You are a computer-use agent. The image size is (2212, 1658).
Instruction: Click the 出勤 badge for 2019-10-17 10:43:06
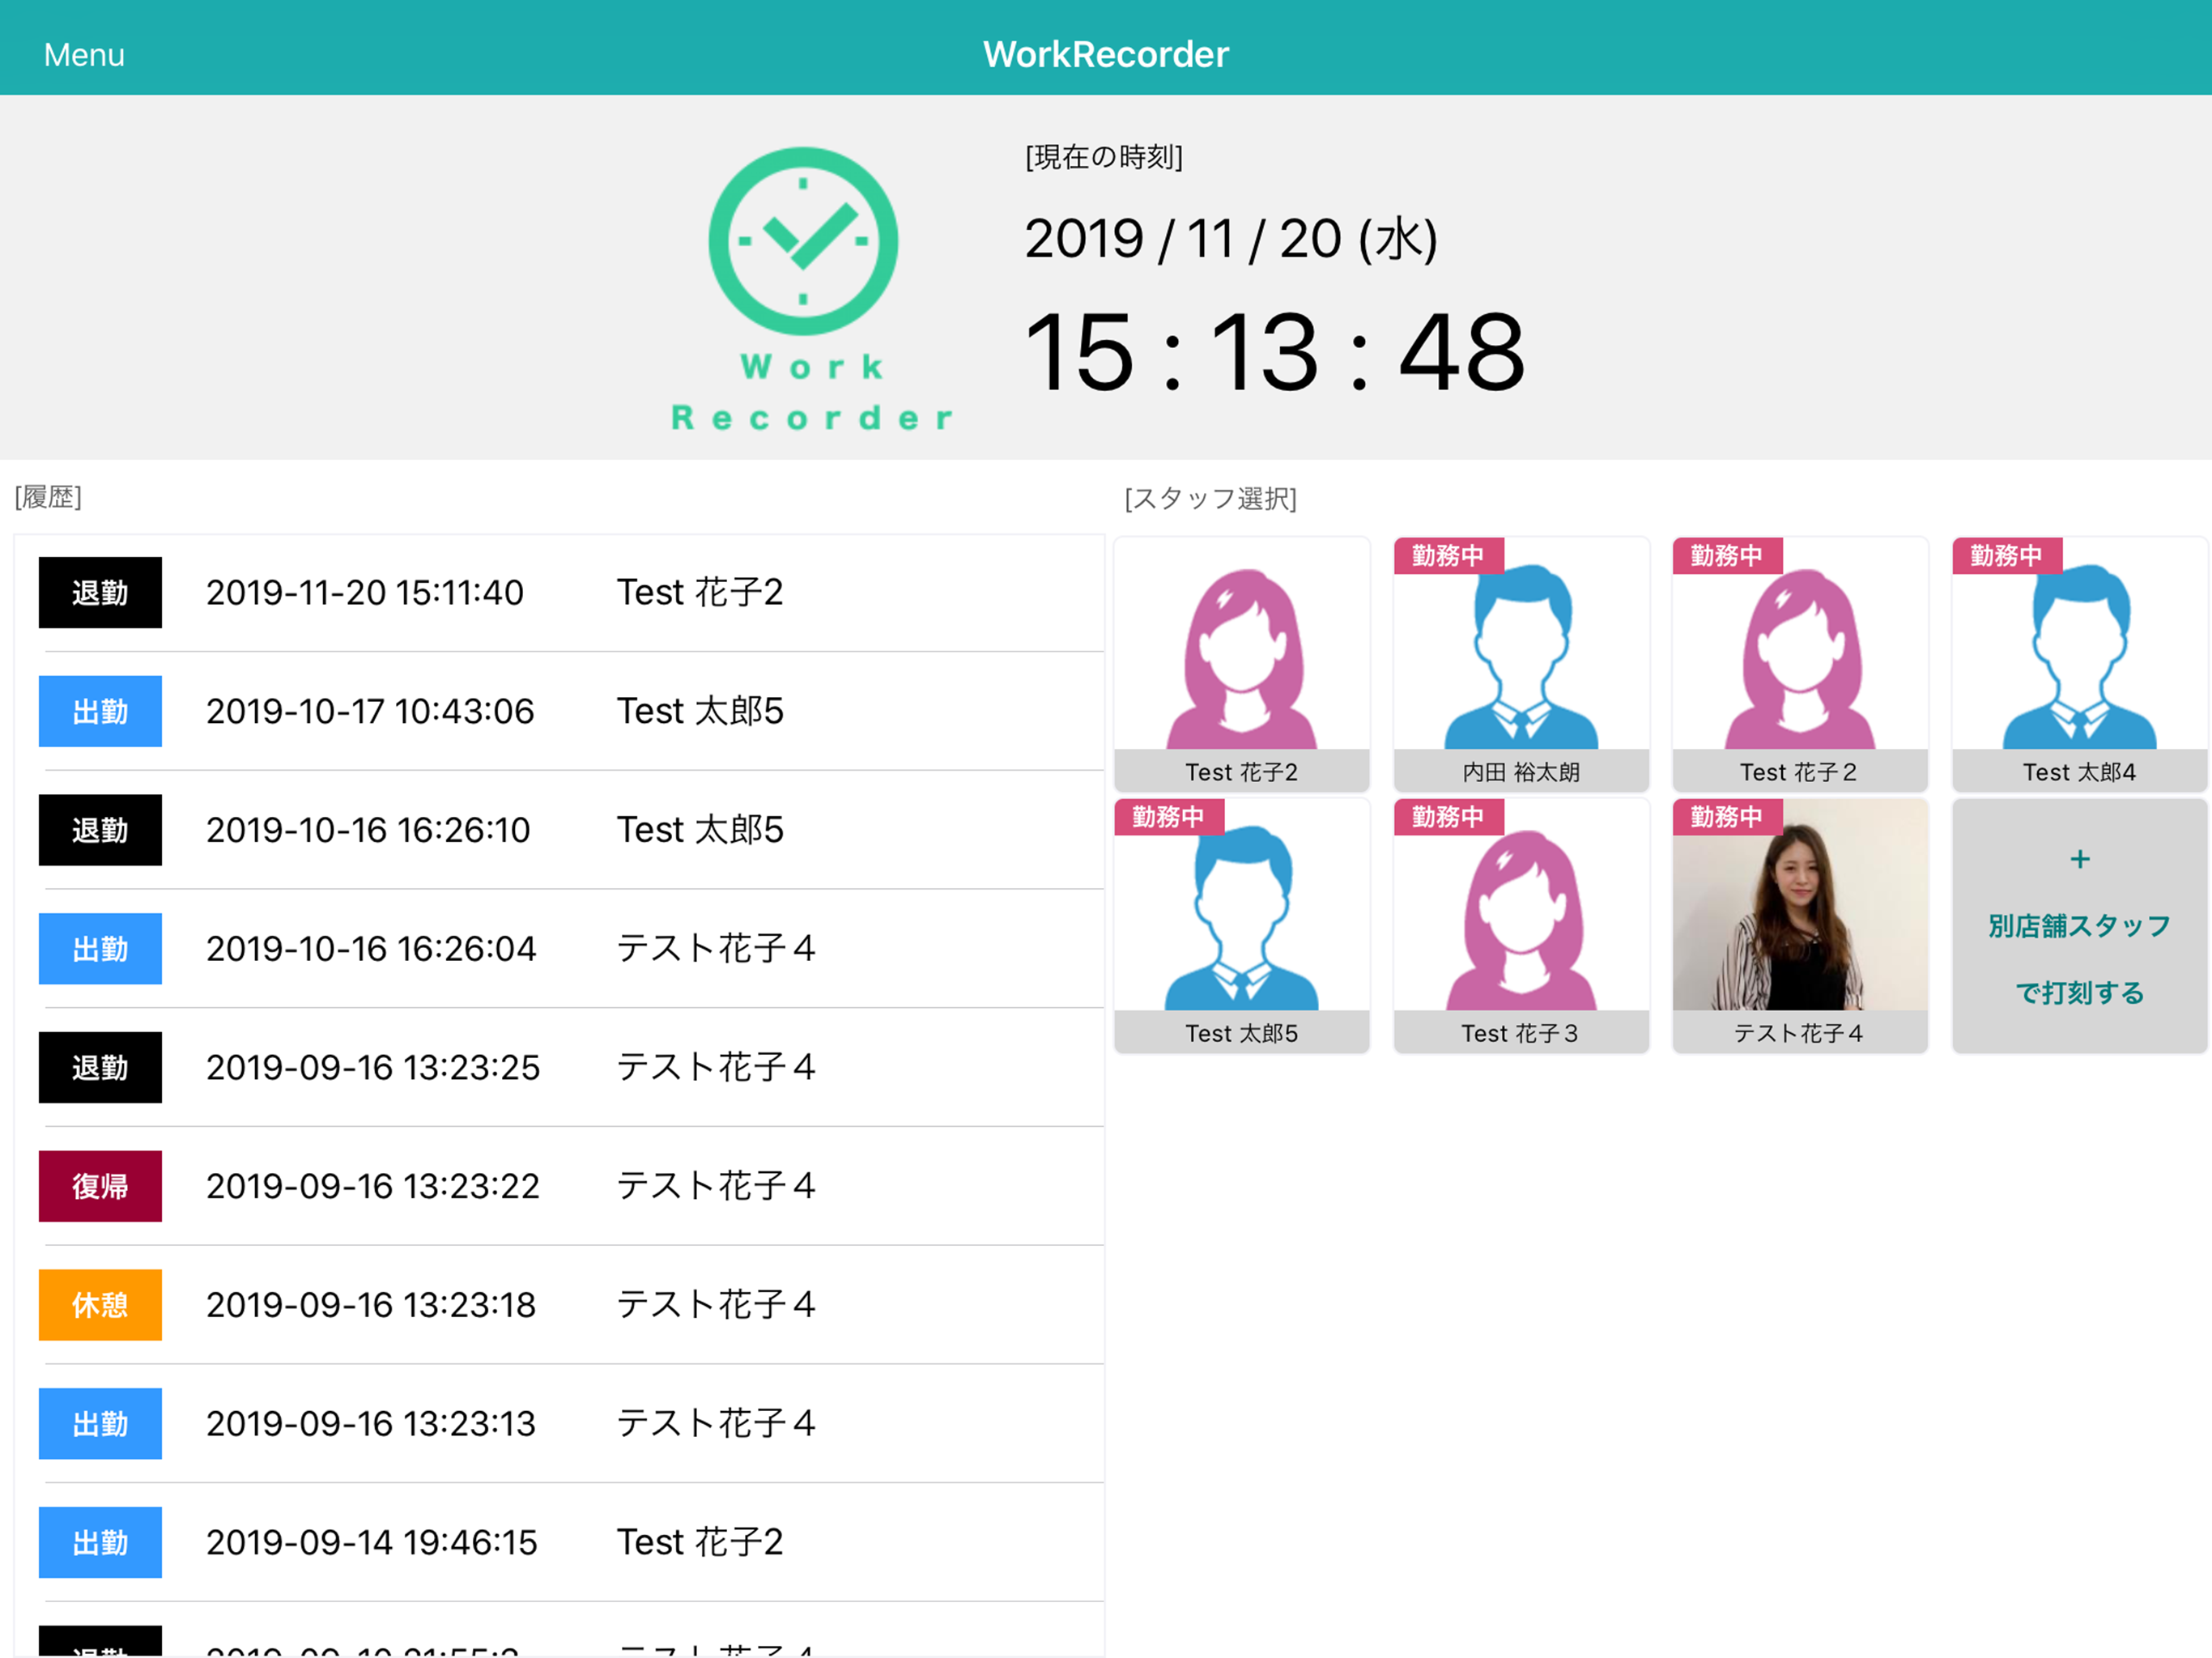coord(100,711)
